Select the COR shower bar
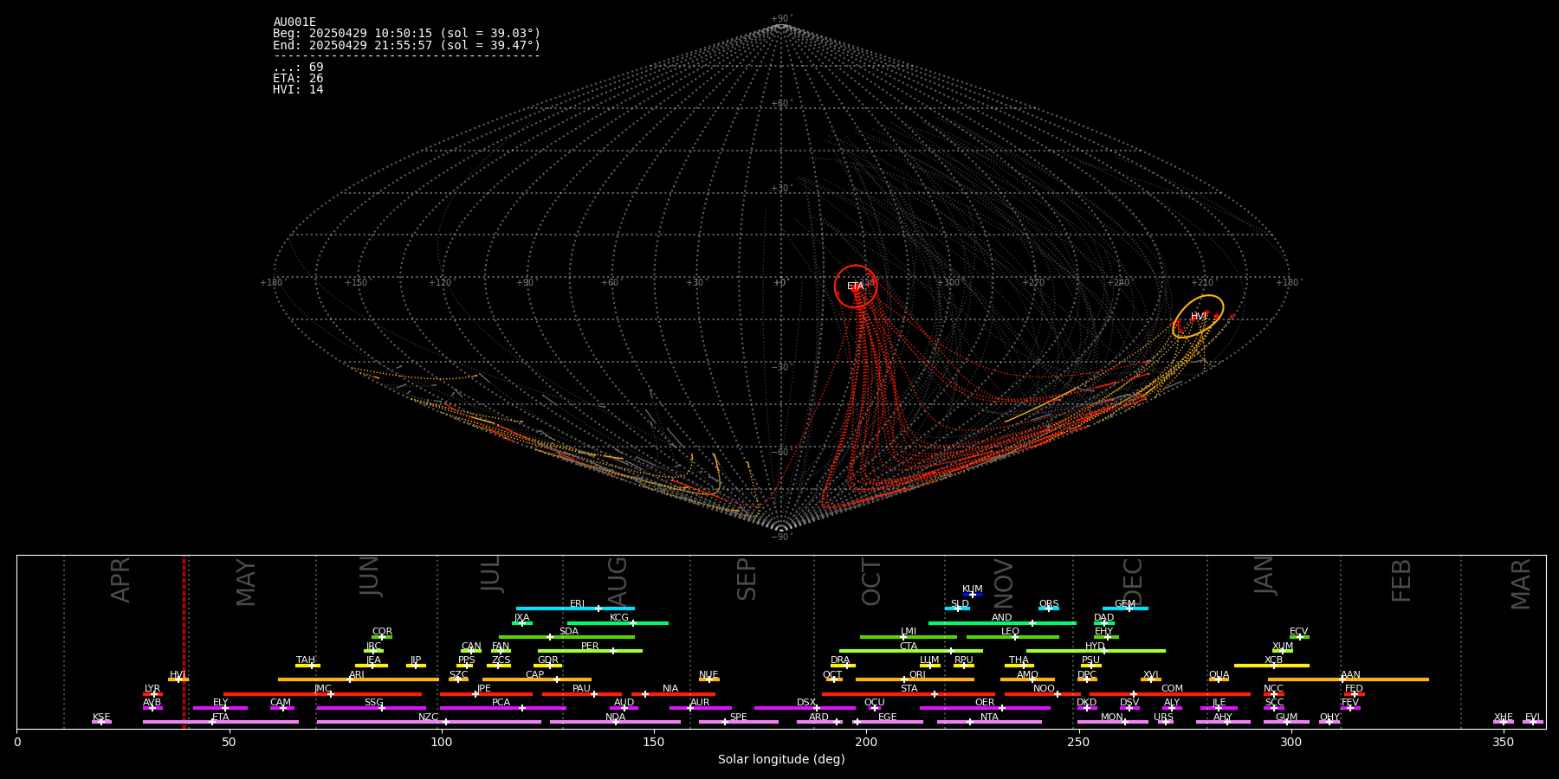 click(x=382, y=637)
